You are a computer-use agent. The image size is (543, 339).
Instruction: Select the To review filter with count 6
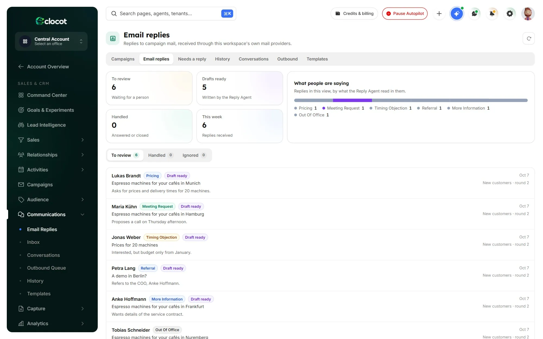tap(125, 155)
